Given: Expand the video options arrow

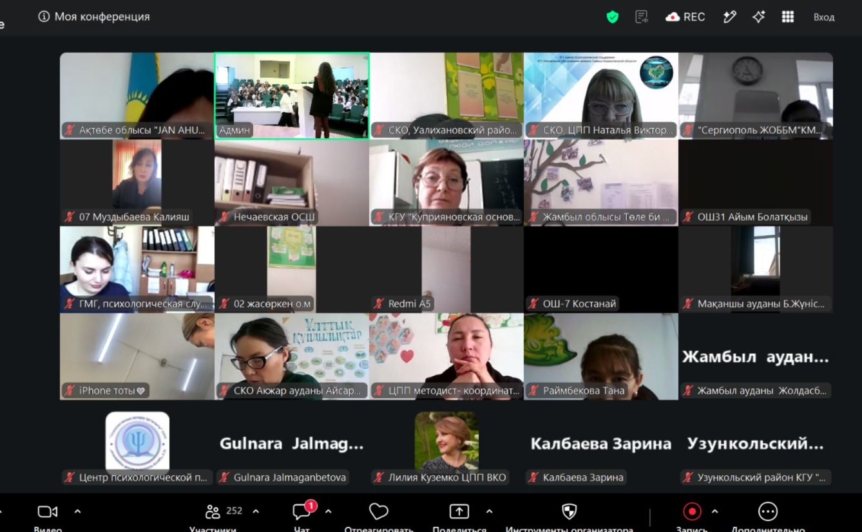Looking at the screenshot, I should [77, 511].
